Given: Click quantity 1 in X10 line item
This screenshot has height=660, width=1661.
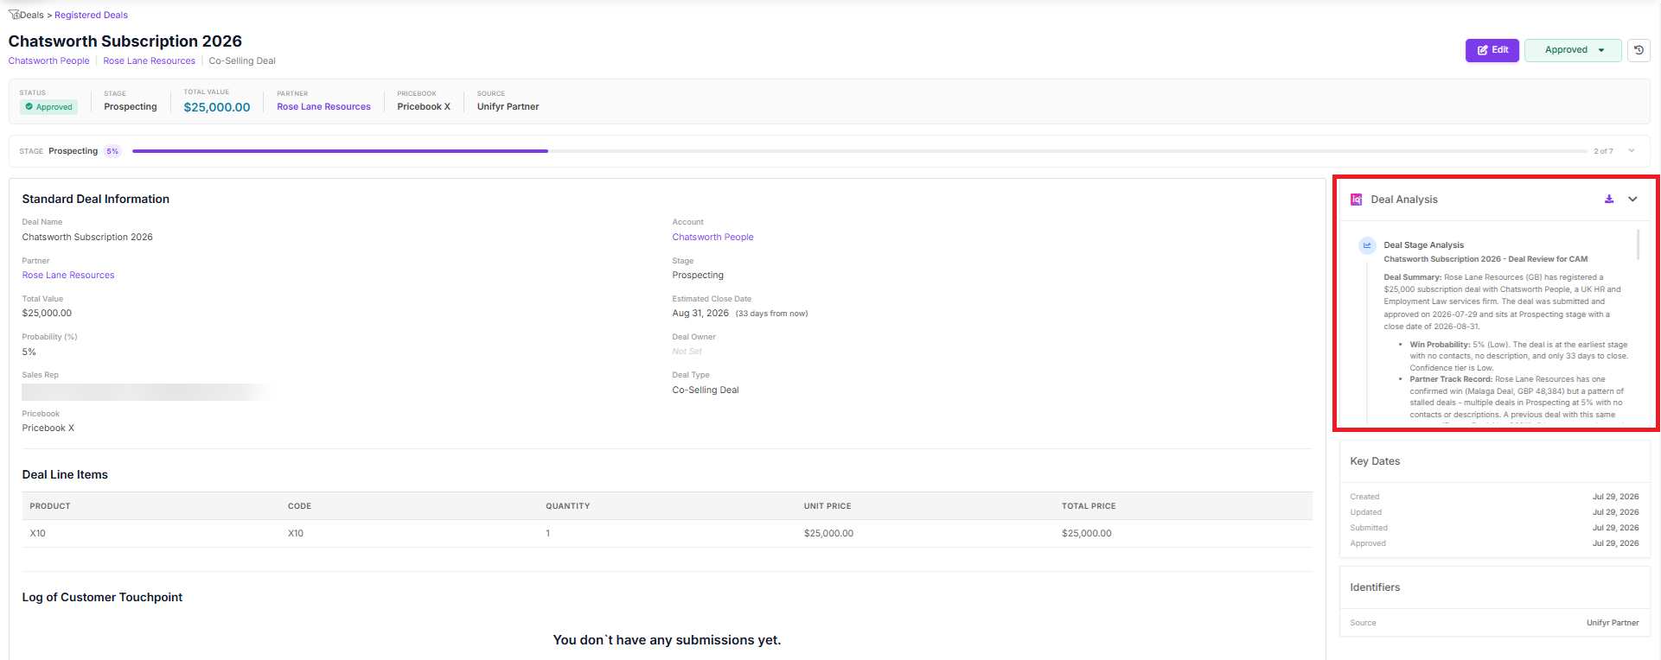Looking at the screenshot, I should 548,533.
